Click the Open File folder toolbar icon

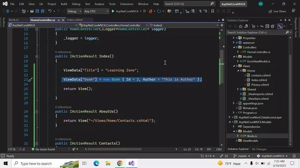(x=32, y=11)
